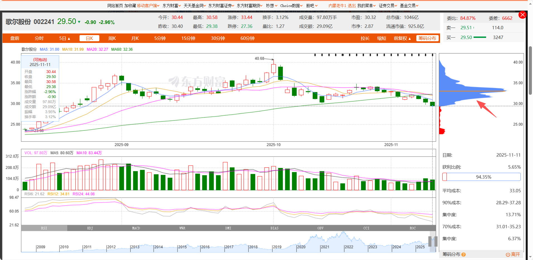Click 退出 to log out
Viewport: 533px width, 260px height.
(x=352, y=6)
